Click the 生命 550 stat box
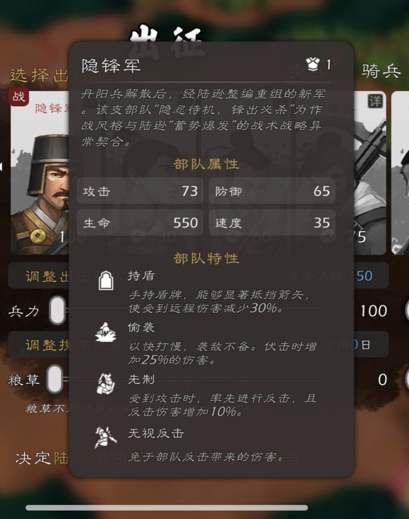409x519 pixels. (x=140, y=222)
